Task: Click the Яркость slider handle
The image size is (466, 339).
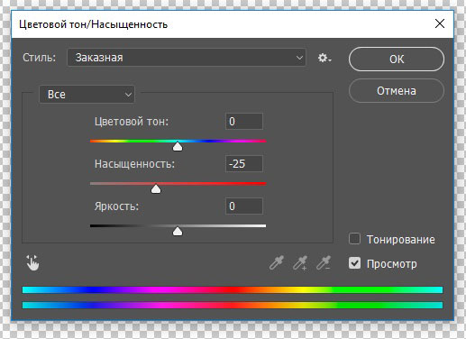Action: pos(178,232)
